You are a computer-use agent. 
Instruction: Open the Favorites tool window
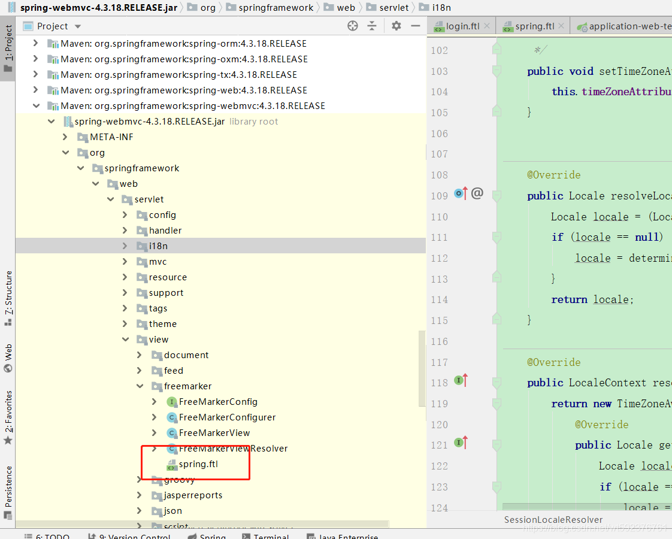(x=8, y=417)
